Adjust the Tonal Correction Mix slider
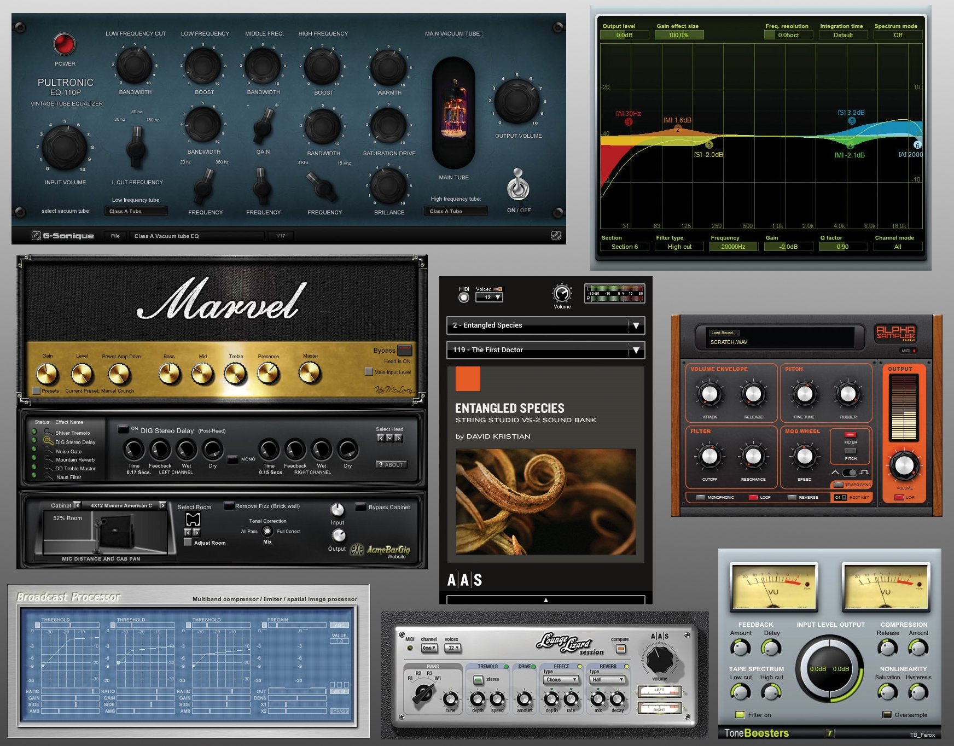 coord(267,532)
